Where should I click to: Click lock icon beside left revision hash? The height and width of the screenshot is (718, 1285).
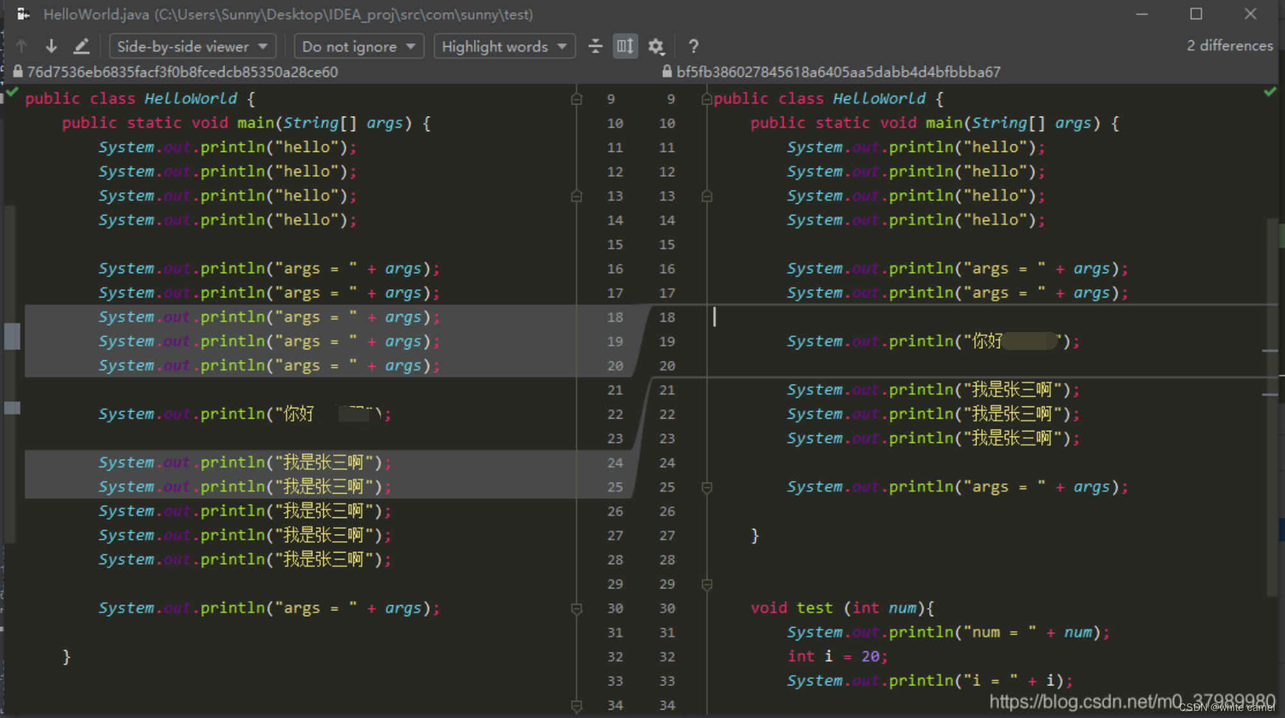coord(18,72)
